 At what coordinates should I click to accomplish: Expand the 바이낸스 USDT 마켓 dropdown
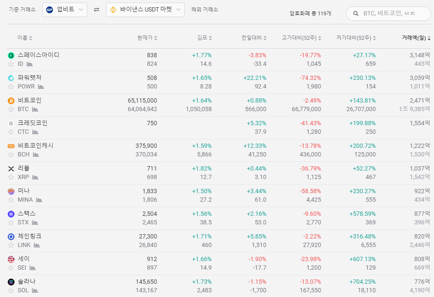[145, 10]
